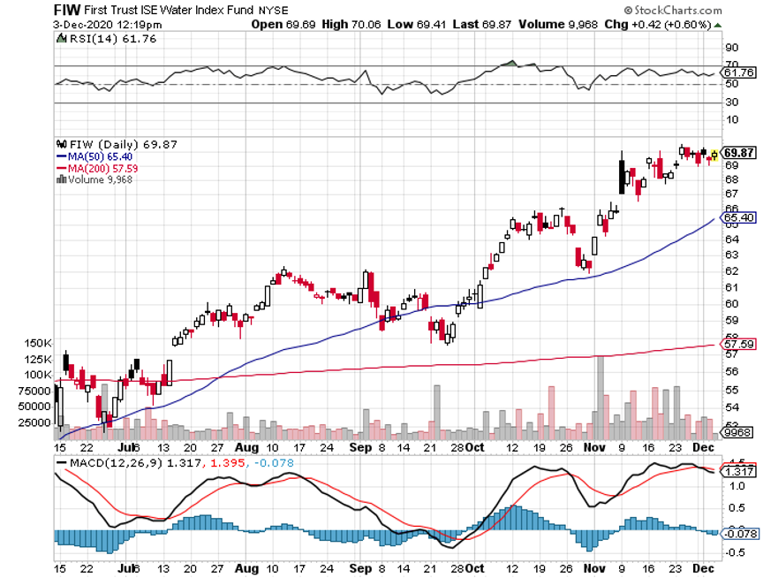Click the FIW ticker symbol in the header
This screenshot has width=763, height=578.
[66, 10]
